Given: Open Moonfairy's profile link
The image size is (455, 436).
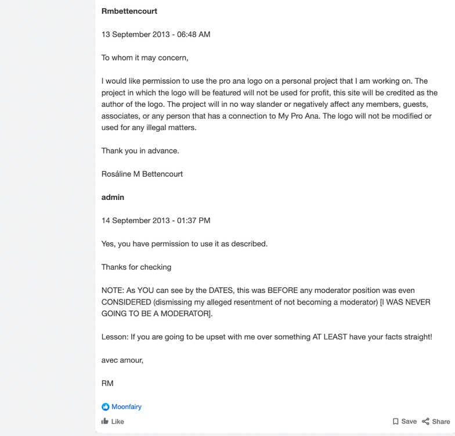Looking at the screenshot, I should [x=127, y=407].
